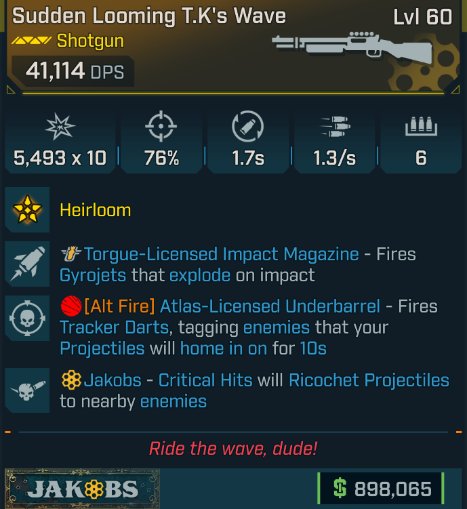The image size is (467, 509).
Task: Click the JAKOBS manufacturer banner
Action: [83, 489]
